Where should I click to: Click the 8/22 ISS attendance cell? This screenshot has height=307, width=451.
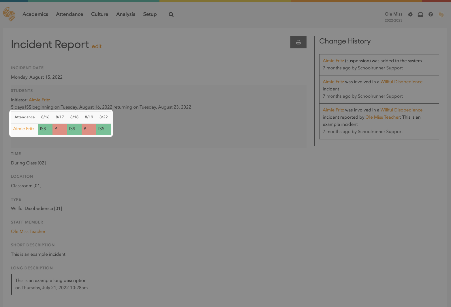coord(104,129)
